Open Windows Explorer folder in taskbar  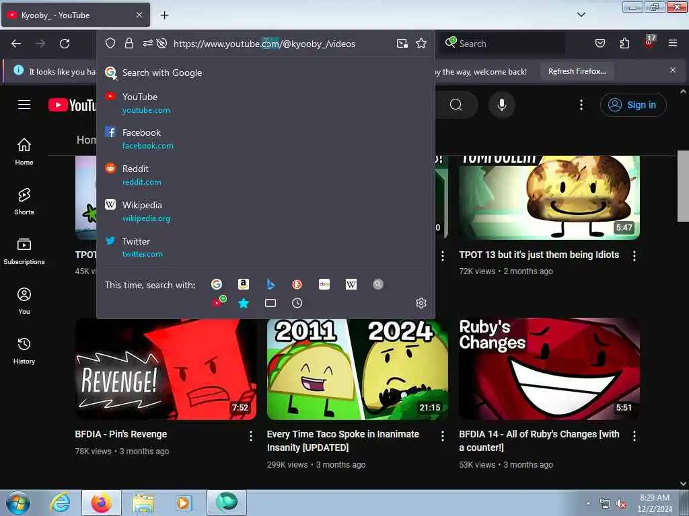[143, 503]
